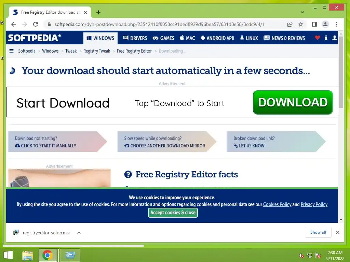Open the Android APK section
This screenshot has height=262, width=350.
[217, 38]
